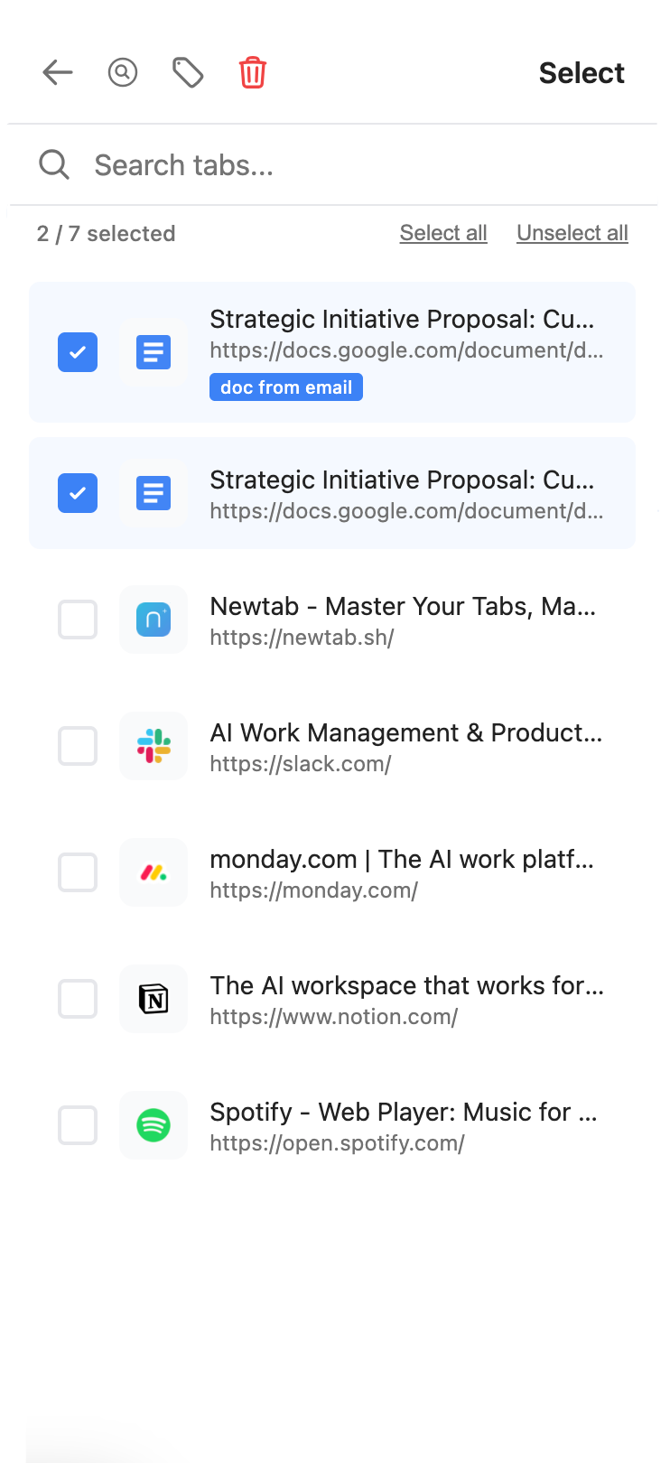The height and width of the screenshot is (1463, 670).
Task: Open the find-in-tabs circle icon
Action: click(123, 72)
